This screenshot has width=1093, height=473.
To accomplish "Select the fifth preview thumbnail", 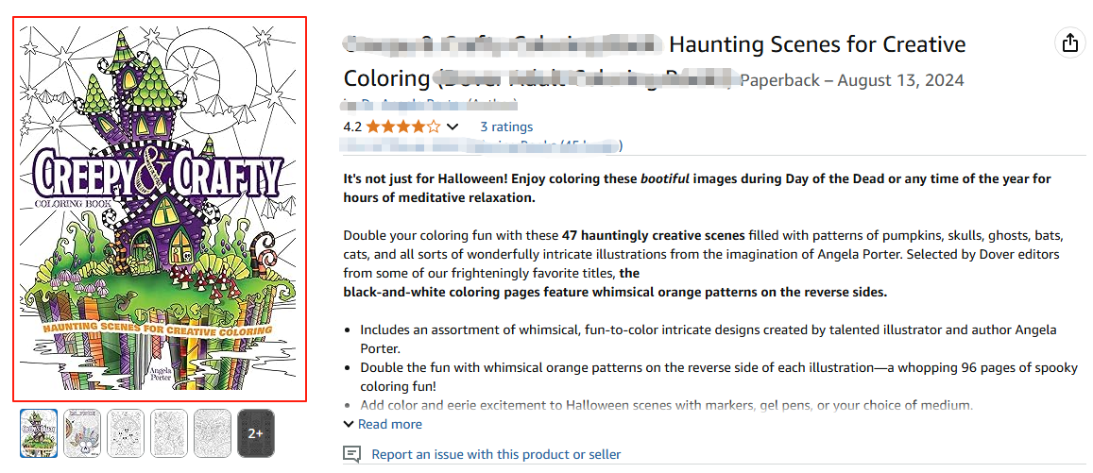I will (x=213, y=433).
